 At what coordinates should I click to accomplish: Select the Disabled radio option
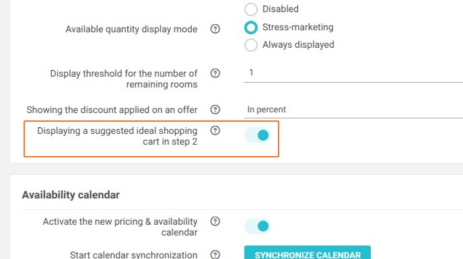point(251,9)
